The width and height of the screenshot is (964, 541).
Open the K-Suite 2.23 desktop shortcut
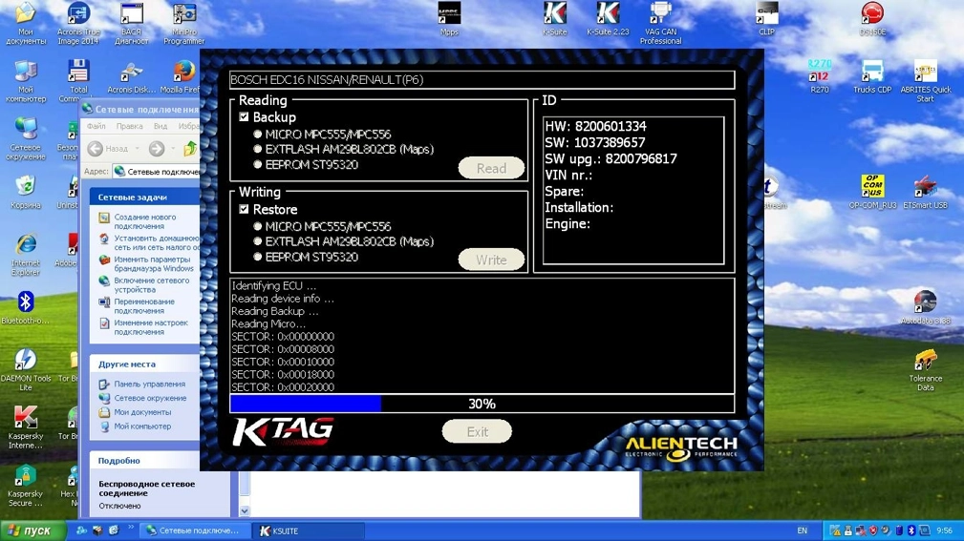coord(608,19)
